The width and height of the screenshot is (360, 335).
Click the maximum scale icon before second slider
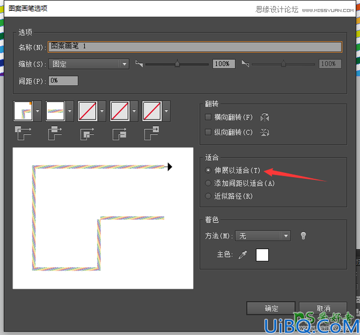click(x=245, y=64)
